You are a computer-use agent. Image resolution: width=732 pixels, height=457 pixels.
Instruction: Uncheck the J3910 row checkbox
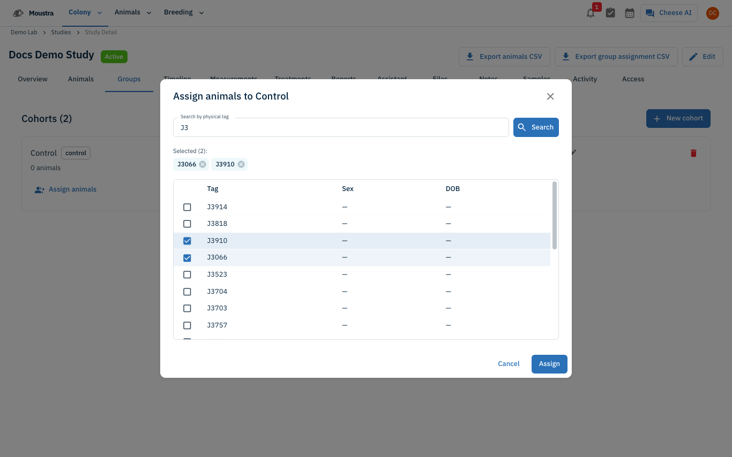coord(187,241)
